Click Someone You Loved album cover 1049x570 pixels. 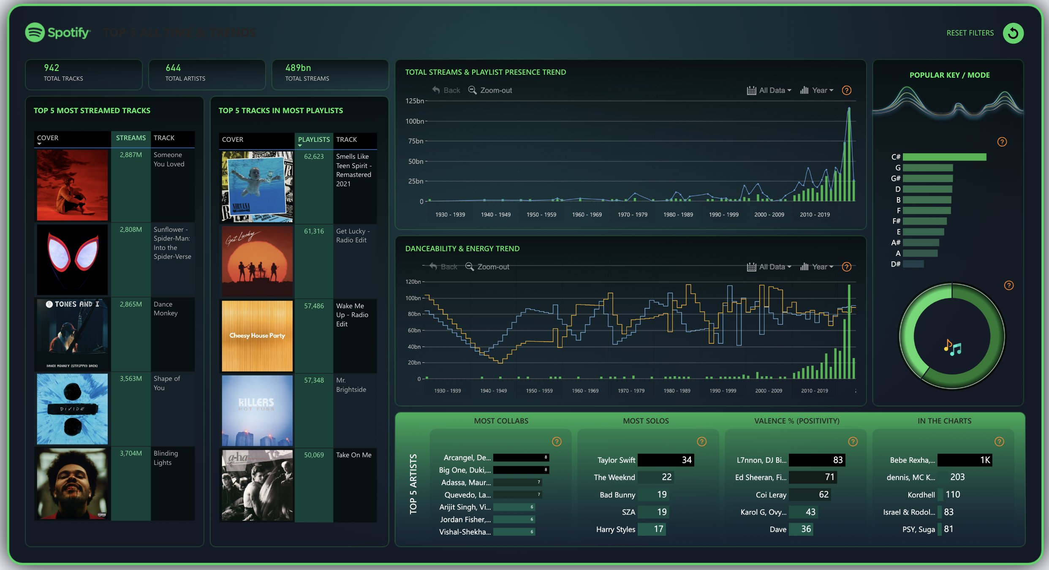pyautogui.click(x=72, y=185)
